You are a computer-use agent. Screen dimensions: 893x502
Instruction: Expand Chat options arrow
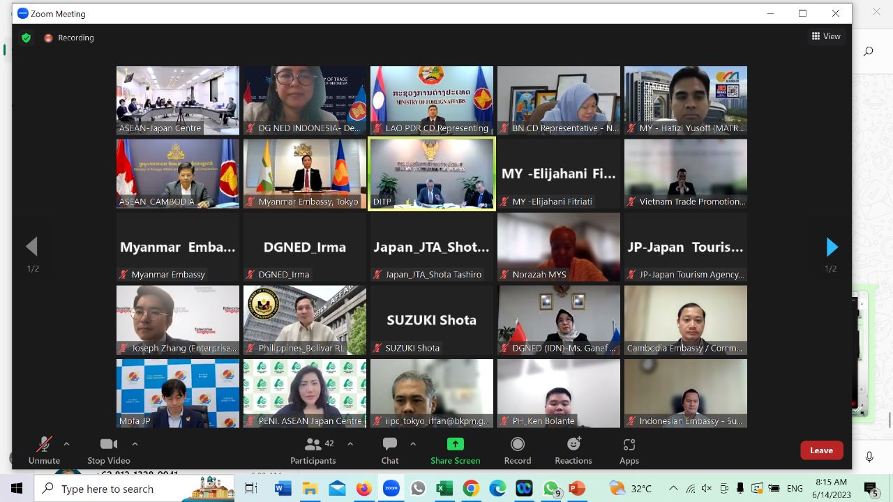point(413,443)
